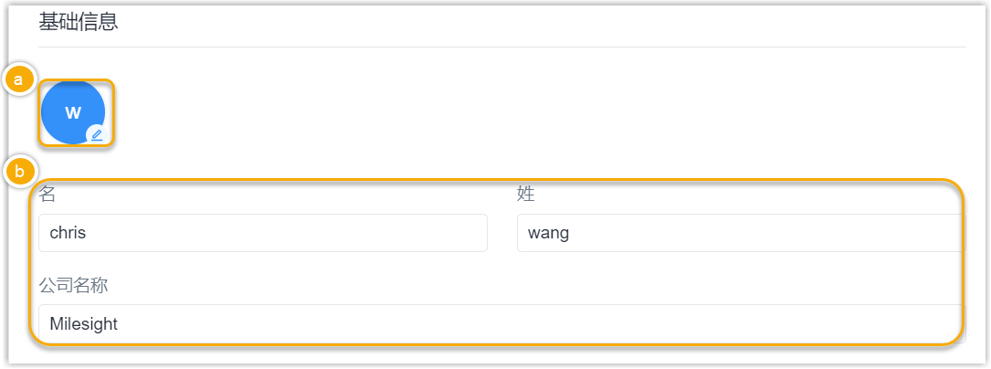Click empty space inside the 姓 field after wang

point(764,233)
